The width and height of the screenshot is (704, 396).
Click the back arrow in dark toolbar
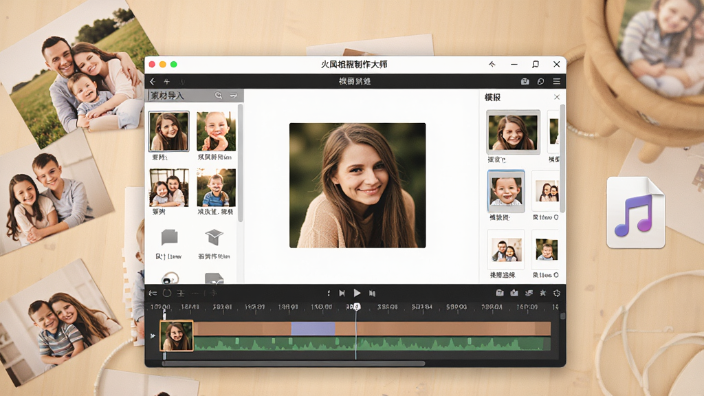pos(153,81)
